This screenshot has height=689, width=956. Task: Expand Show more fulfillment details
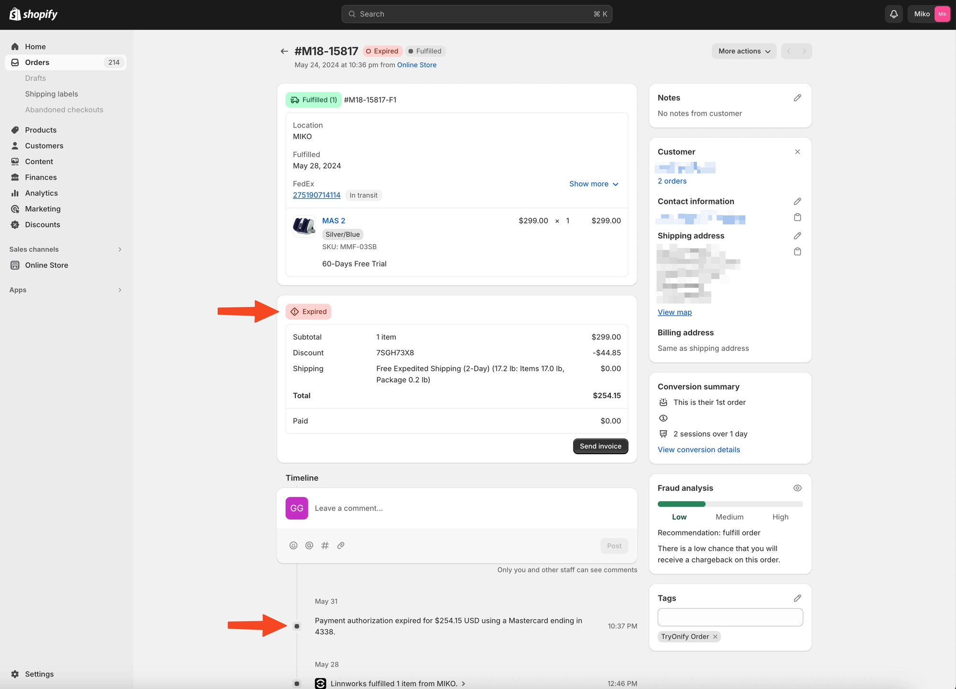coord(594,184)
